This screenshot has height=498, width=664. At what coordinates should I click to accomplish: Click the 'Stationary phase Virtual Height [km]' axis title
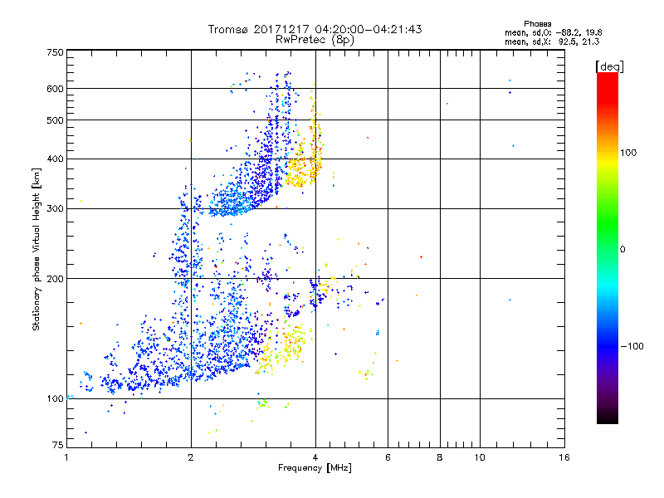tap(36, 250)
